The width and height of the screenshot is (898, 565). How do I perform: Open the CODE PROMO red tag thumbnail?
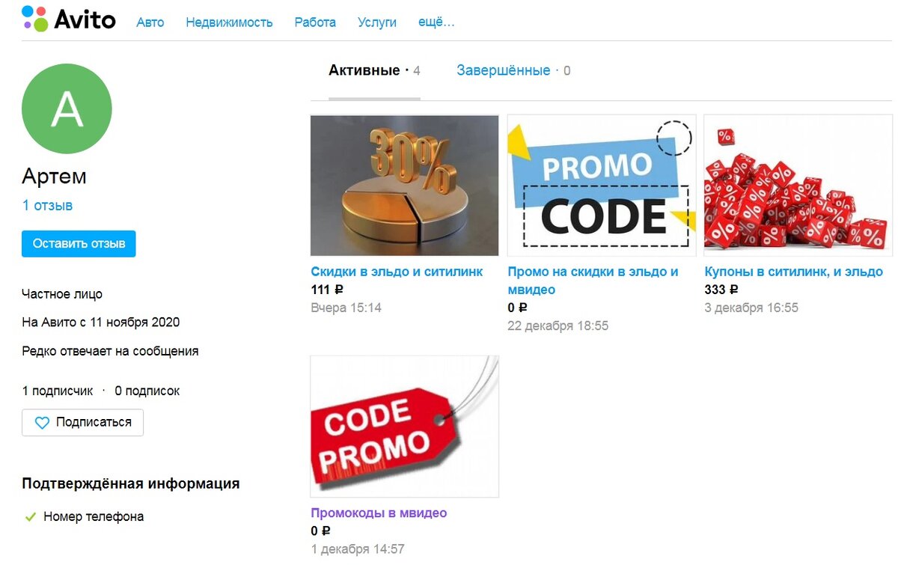(x=404, y=427)
